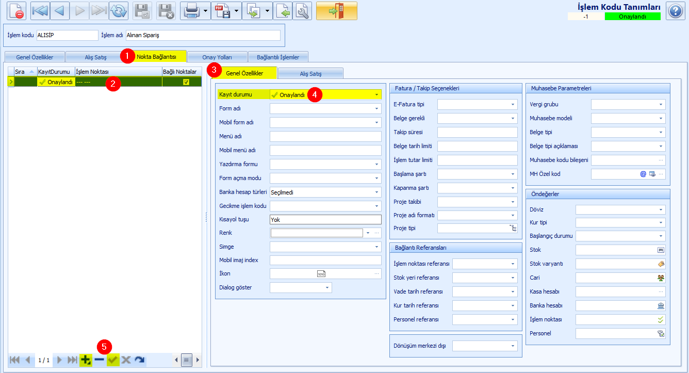689x373 pixels.
Task: Go to the first record in top toolbar
Action: pyautogui.click(x=39, y=11)
